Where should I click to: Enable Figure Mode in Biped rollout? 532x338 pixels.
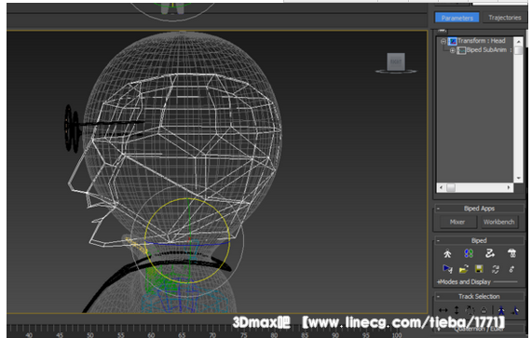(x=447, y=253)
